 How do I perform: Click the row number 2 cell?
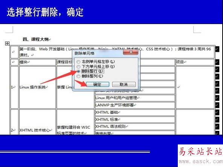click(14, 122)
